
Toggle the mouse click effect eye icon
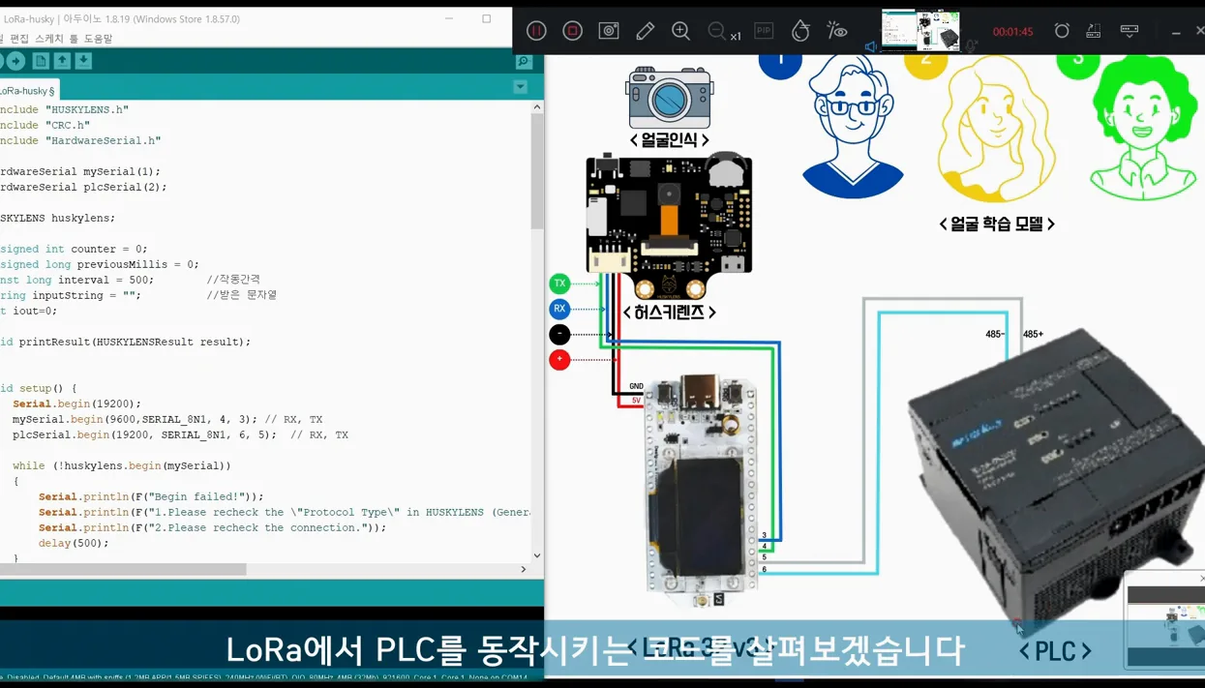837,31
